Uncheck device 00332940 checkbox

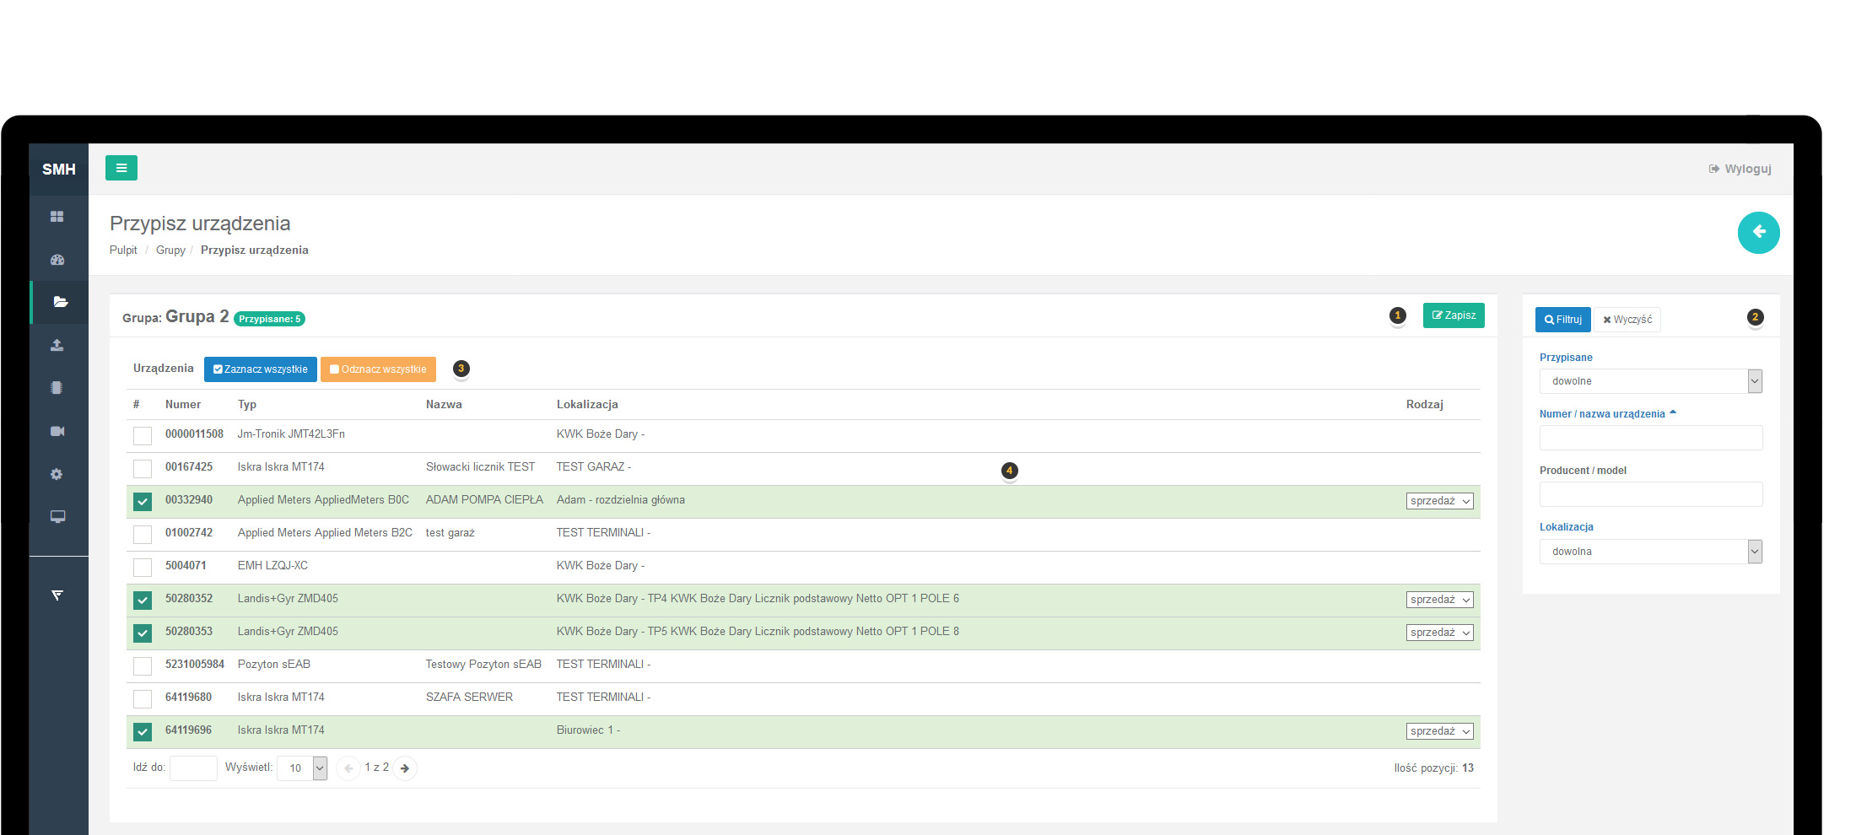pyautogui.click(x=143, y=501)
